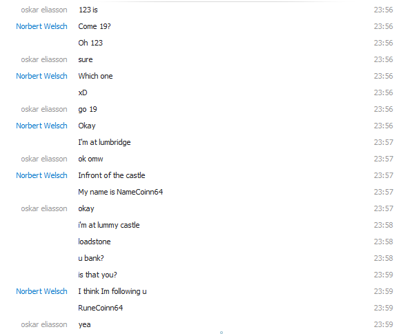Click the 'go 19' message
414x334 pixels.
point(88,109)
